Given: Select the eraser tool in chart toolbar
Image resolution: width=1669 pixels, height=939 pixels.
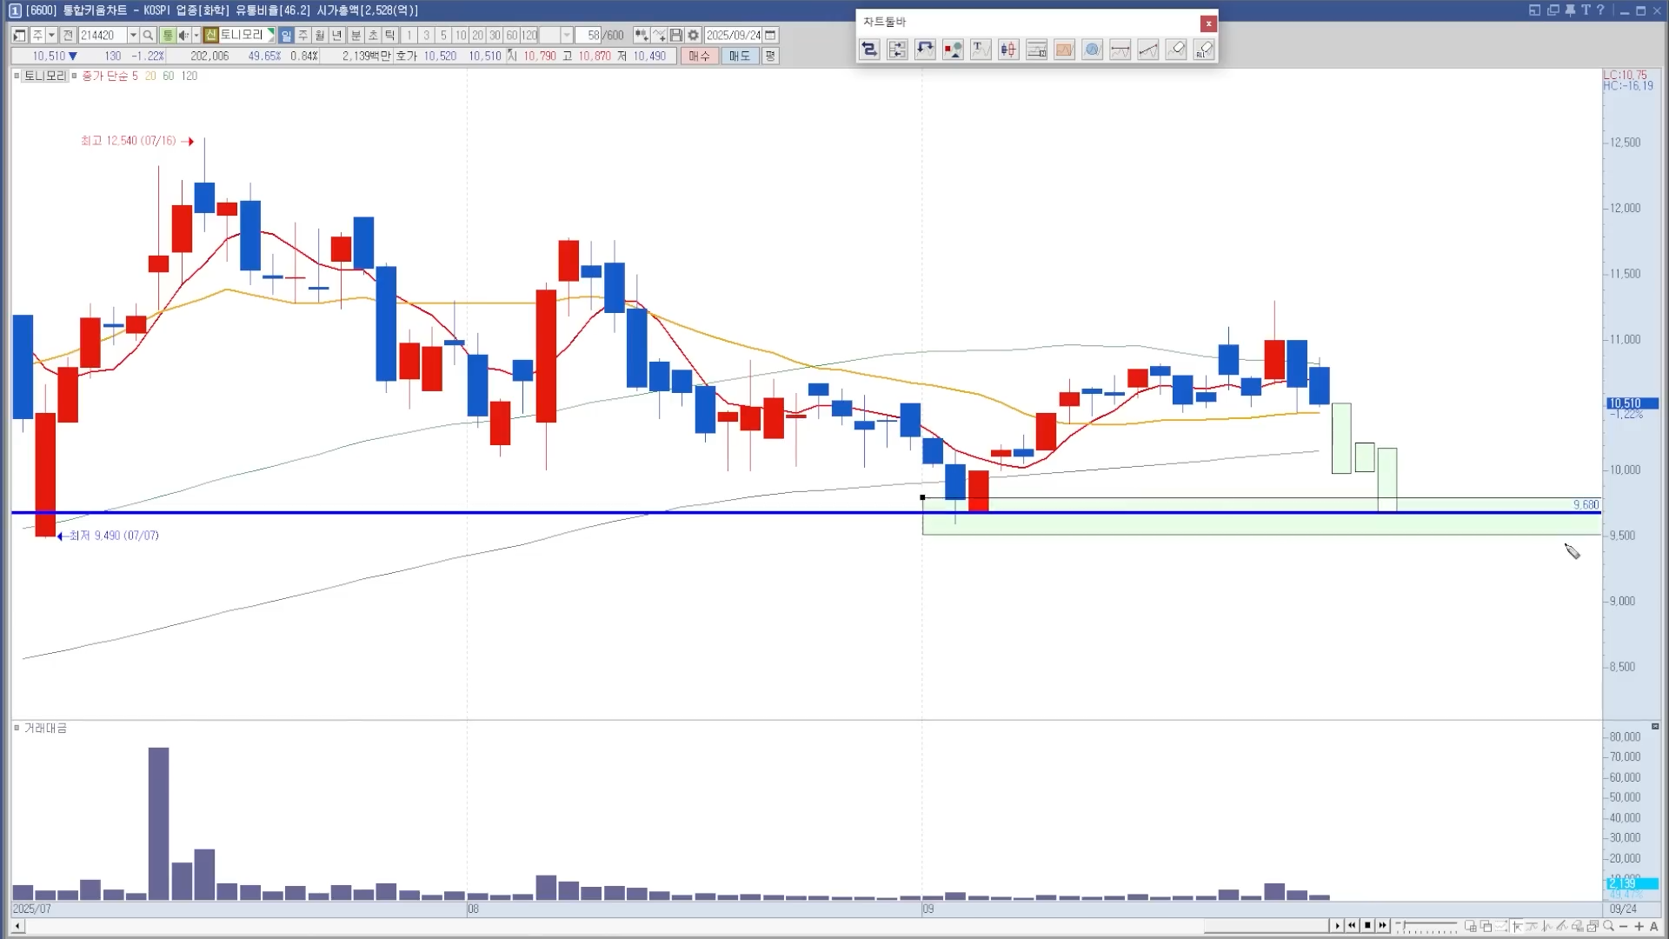Looking at the screenshot, I should pos(1176,50).
